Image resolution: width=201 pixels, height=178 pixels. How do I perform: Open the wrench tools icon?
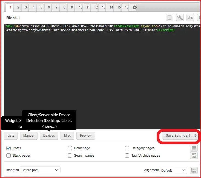click(180, 18)
